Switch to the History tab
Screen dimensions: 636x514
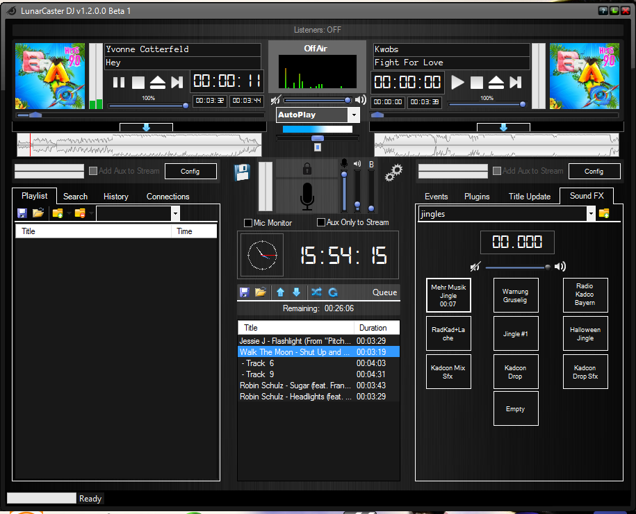116,197
